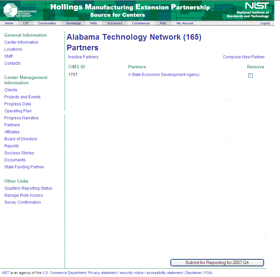Open Clients under Center Management Information

point(11,90)
